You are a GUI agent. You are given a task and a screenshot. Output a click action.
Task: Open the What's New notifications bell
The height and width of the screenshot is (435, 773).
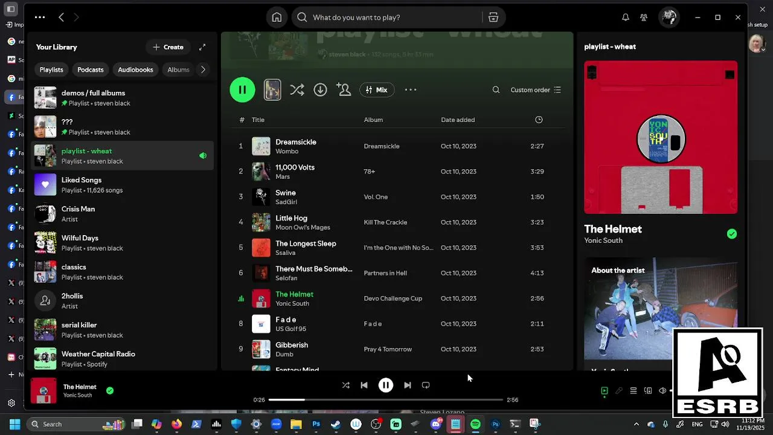(626, 18)
